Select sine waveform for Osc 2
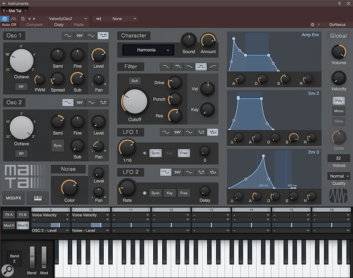Image resolution: width=353 pixels, height=278 pixels. (68, 102)
